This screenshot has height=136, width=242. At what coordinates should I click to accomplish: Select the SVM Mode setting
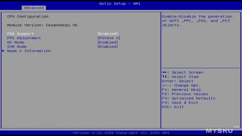(17, 47)
